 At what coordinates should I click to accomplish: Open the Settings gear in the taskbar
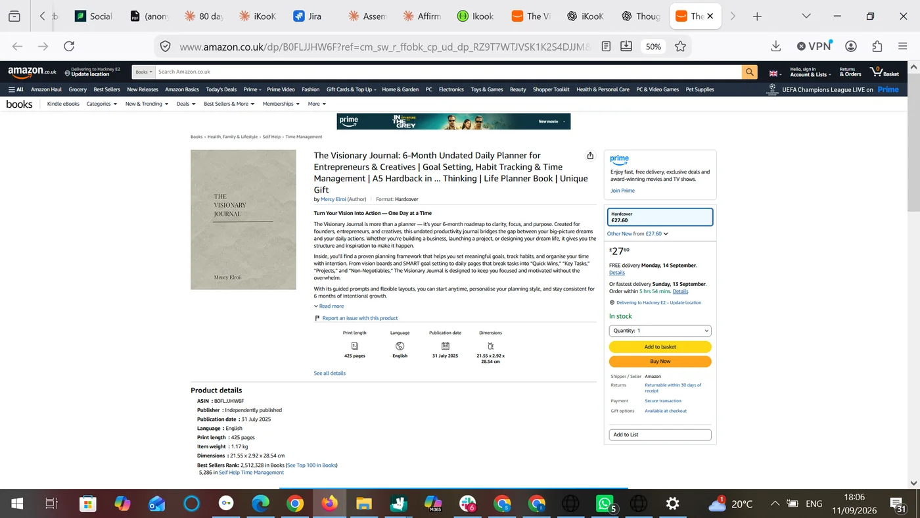pos(672,504)
